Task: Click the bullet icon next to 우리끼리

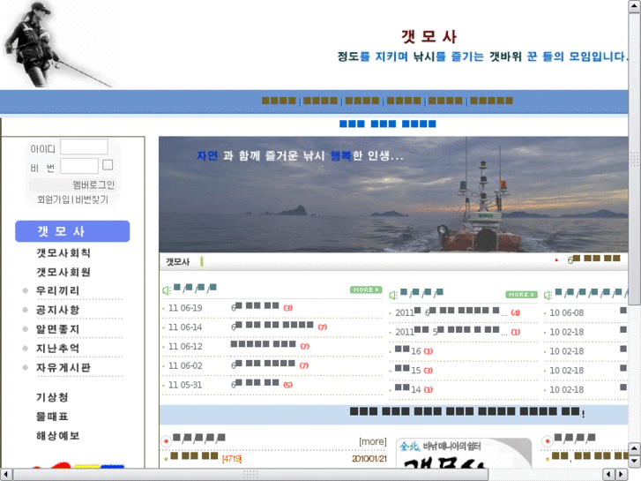Action: tap(26, 290)
